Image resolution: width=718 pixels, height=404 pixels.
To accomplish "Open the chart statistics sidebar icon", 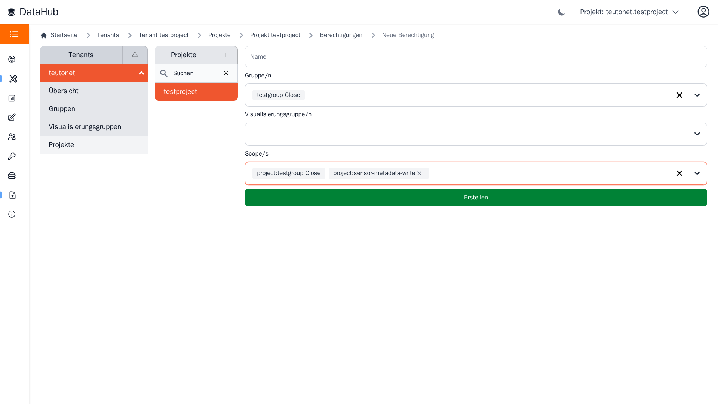I will click(x=12, y=98).
